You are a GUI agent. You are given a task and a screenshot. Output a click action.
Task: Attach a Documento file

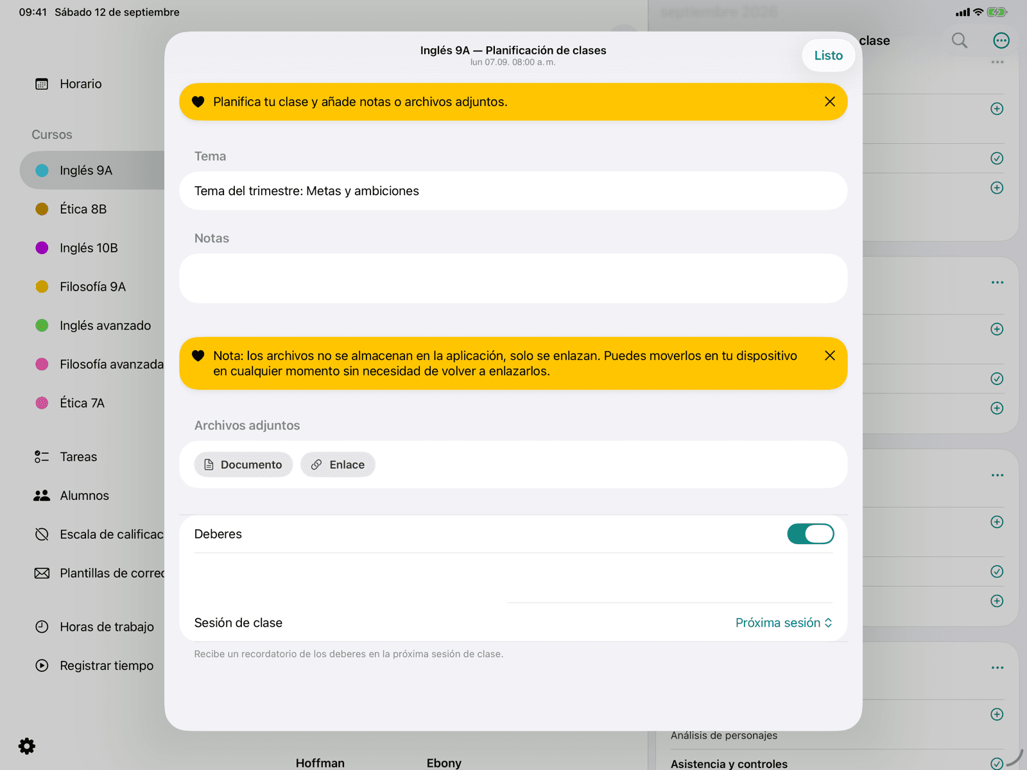click(243, 465)
